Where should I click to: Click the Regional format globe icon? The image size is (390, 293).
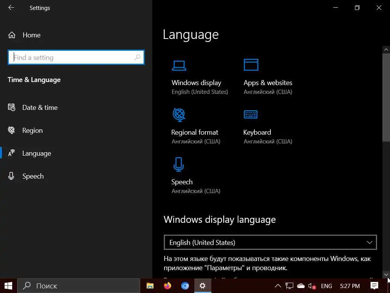179,115
